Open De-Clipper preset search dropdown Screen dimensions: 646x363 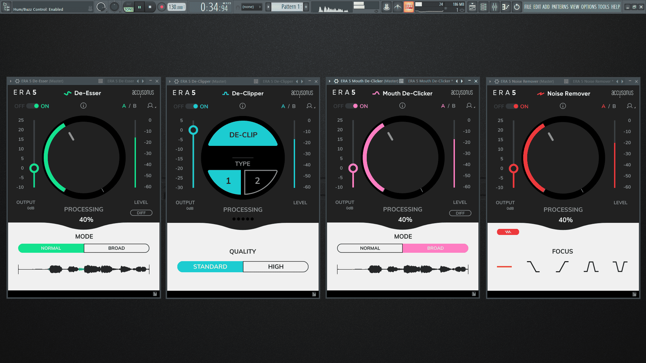pos(311,106)
